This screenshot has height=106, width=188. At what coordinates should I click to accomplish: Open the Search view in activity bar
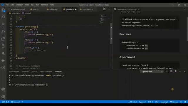pyautogui.click(x=3, y=17)
